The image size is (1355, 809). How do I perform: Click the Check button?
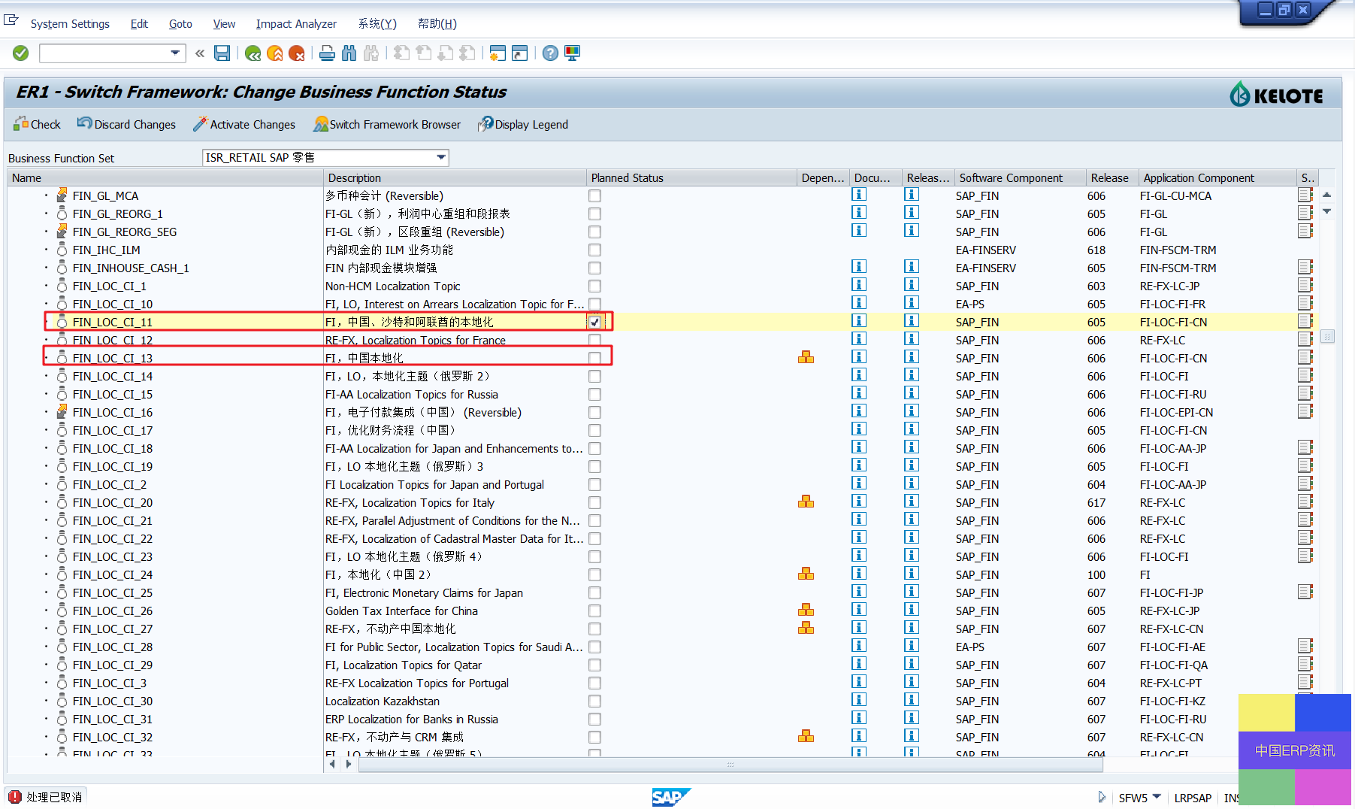(x=37, y=124)
